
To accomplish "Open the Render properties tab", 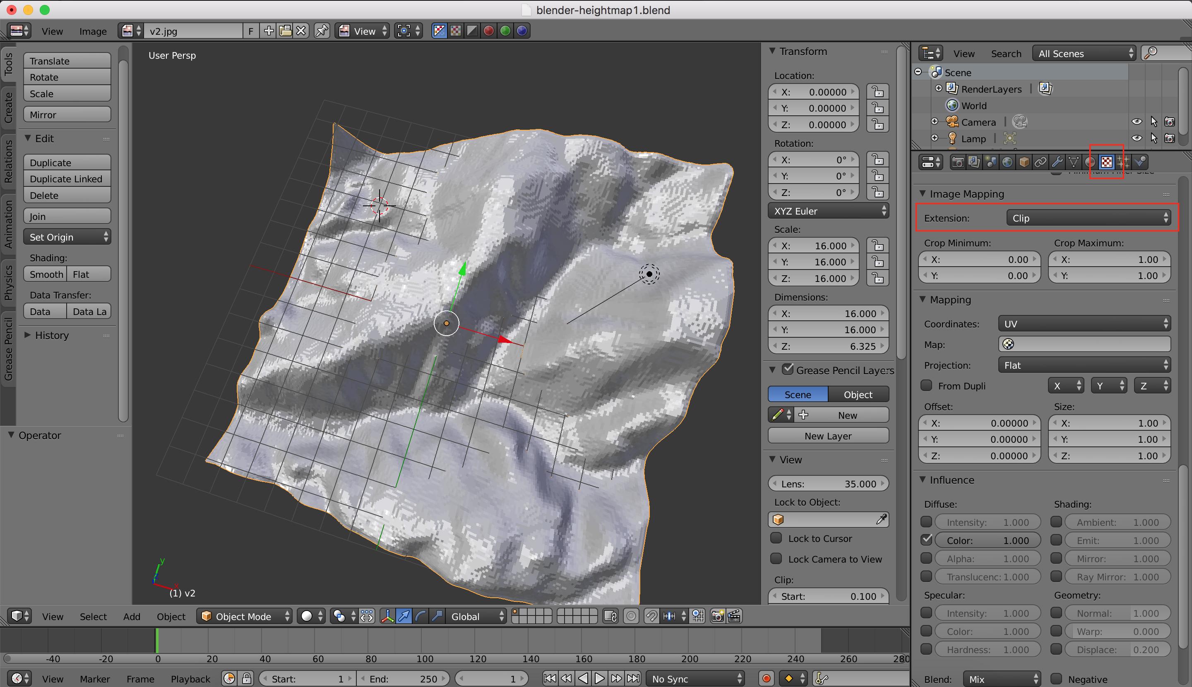I will point(957,162).
